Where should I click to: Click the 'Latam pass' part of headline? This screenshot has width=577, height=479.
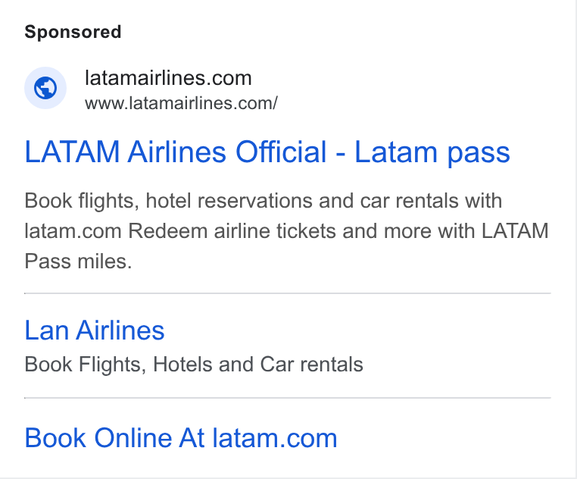432,152
